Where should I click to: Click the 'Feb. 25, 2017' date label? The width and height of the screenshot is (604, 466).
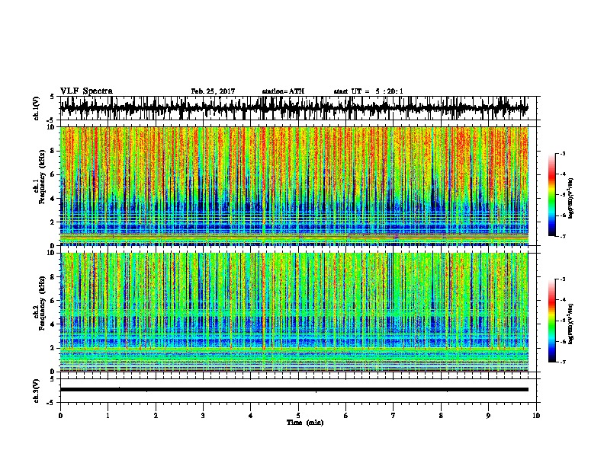(213, 91)
